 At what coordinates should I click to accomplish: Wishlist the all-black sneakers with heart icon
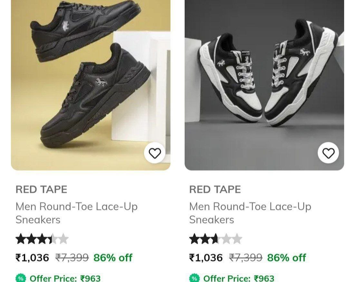[155, 153]
